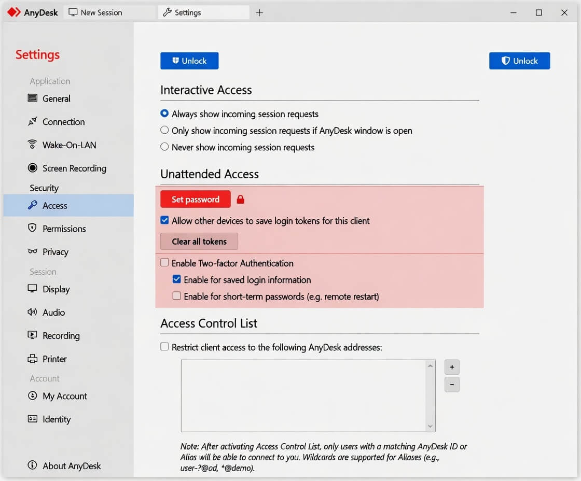The image size is (581, 481).
Task: Click the Screen Recording circle icon
Action: coord(33,168)
